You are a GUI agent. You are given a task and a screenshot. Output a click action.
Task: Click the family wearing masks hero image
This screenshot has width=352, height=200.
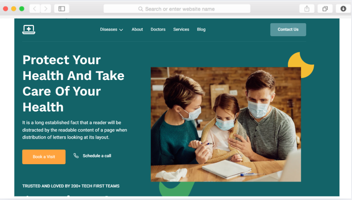[226, 124]
